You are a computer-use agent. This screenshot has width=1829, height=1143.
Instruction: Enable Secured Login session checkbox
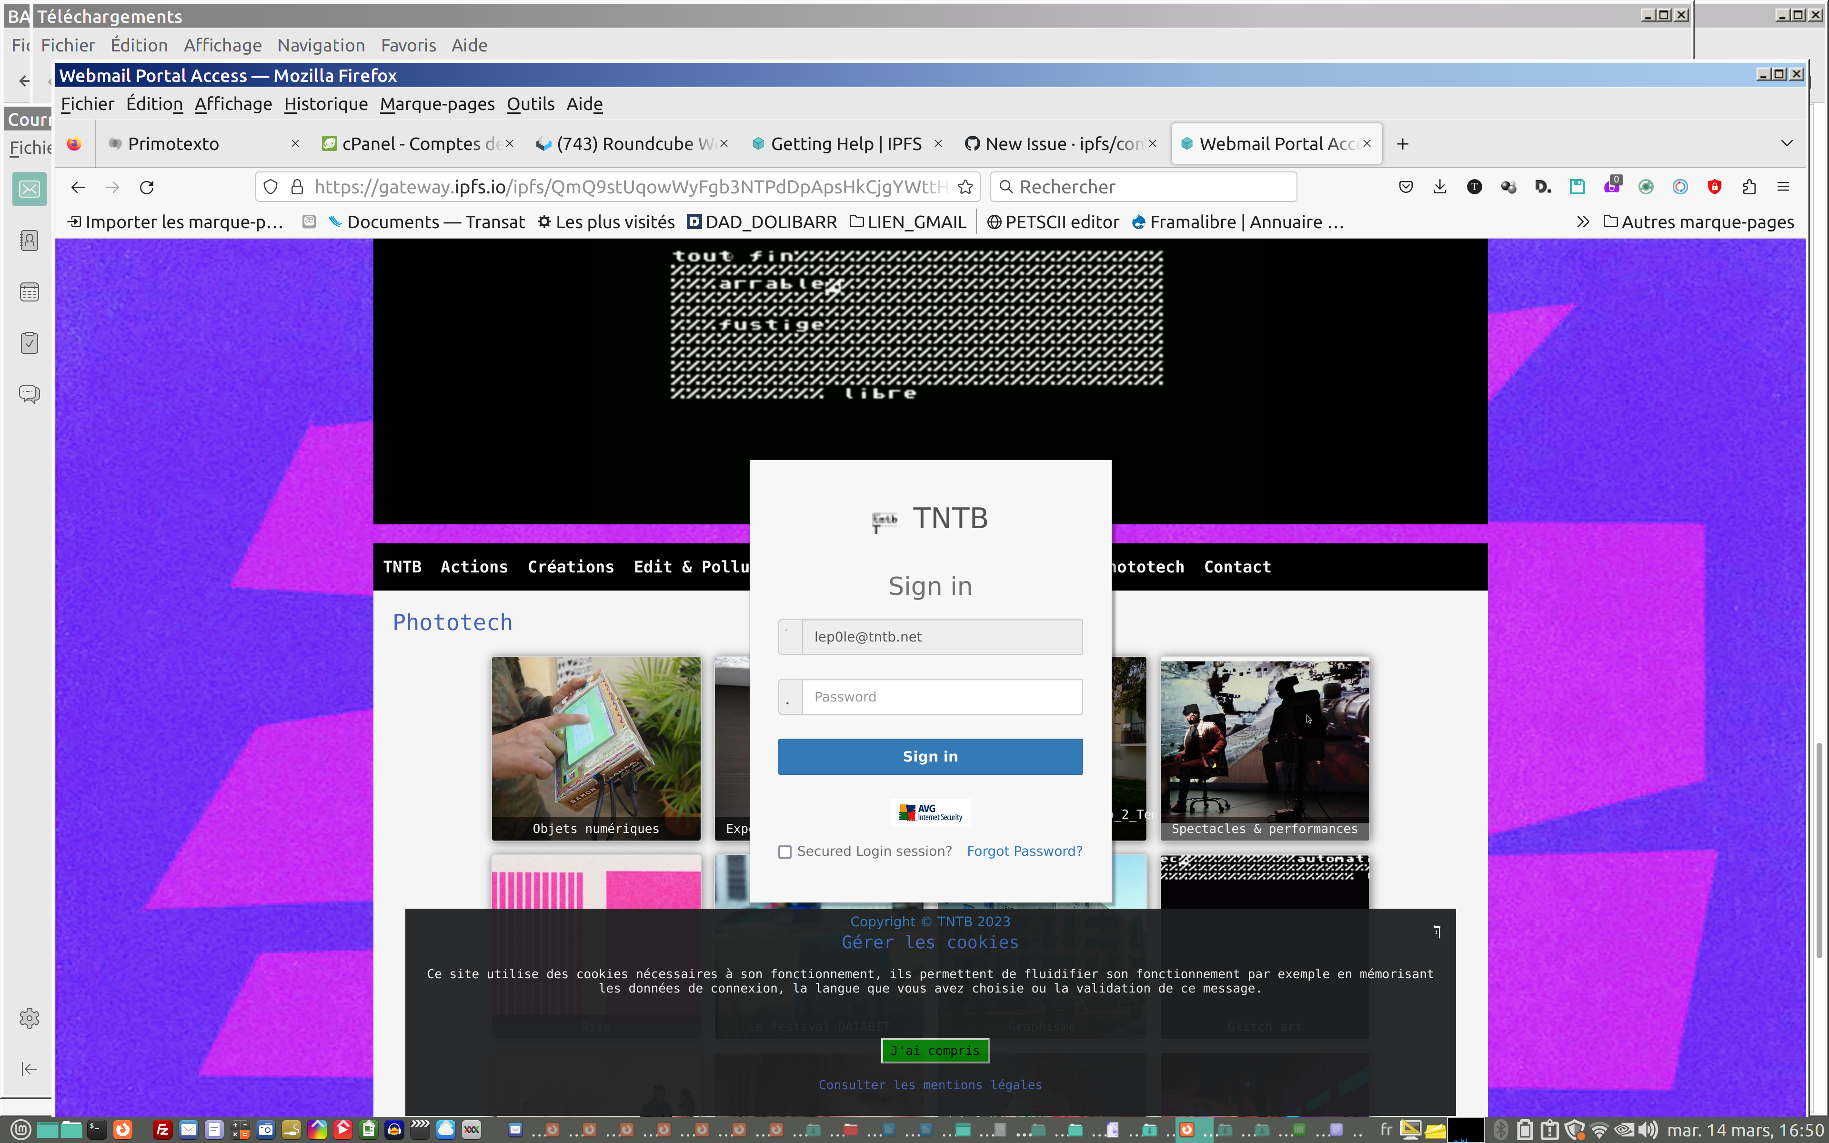coord(785,852)
